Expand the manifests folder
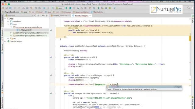 tap(8, 21)
